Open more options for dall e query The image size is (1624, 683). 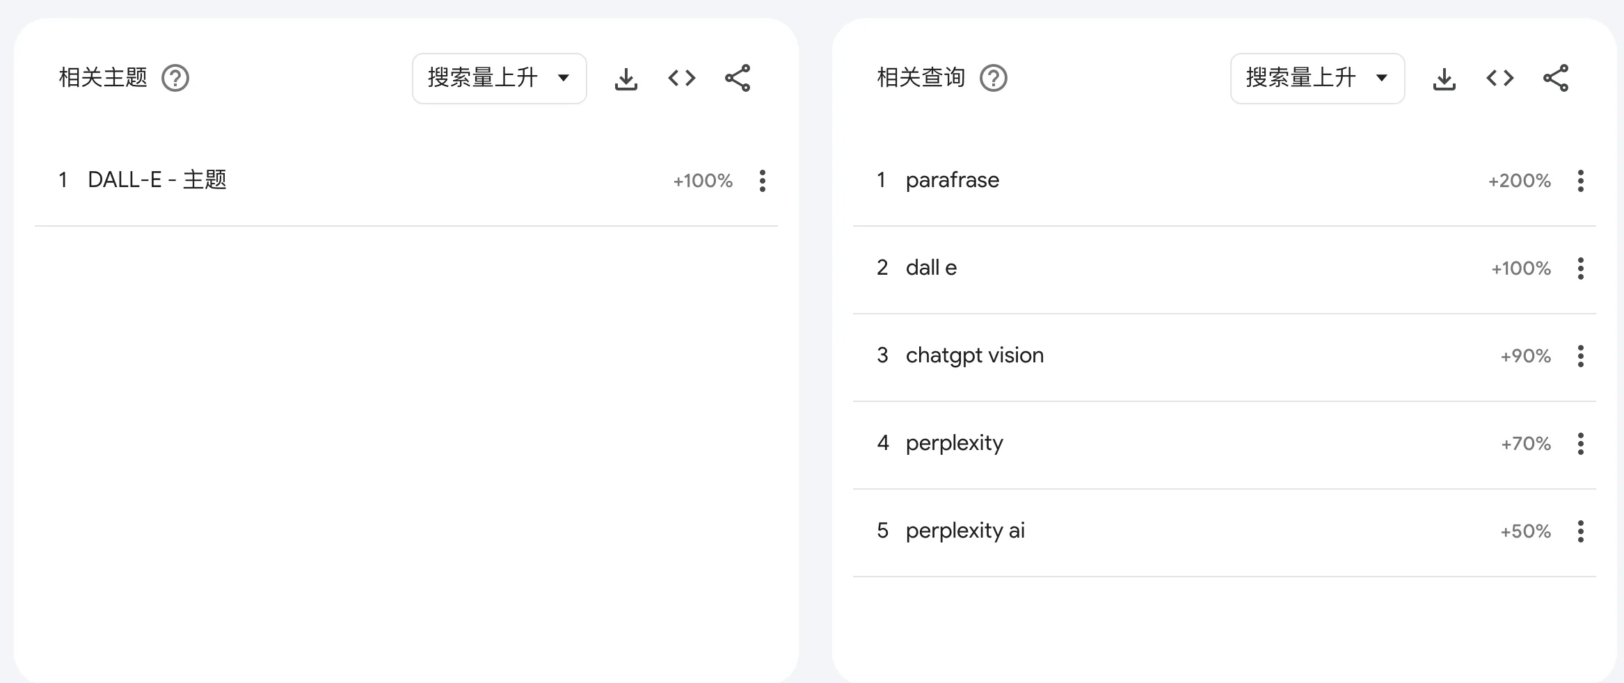coord(1581,268)
